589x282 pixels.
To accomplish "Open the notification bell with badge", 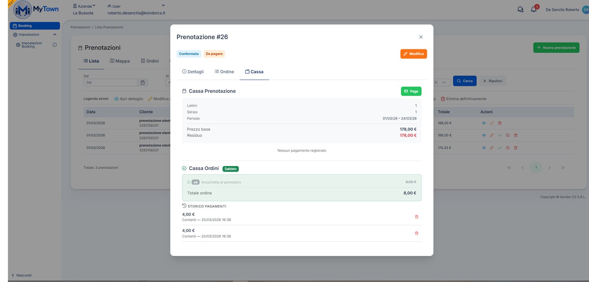I will (534, 9).
